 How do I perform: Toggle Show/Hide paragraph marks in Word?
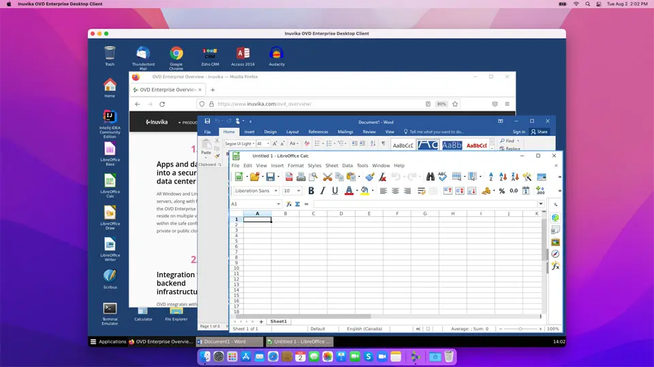[383, 143]
